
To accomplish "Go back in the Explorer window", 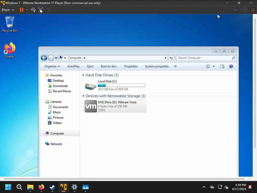I will (x=44, y=58).
